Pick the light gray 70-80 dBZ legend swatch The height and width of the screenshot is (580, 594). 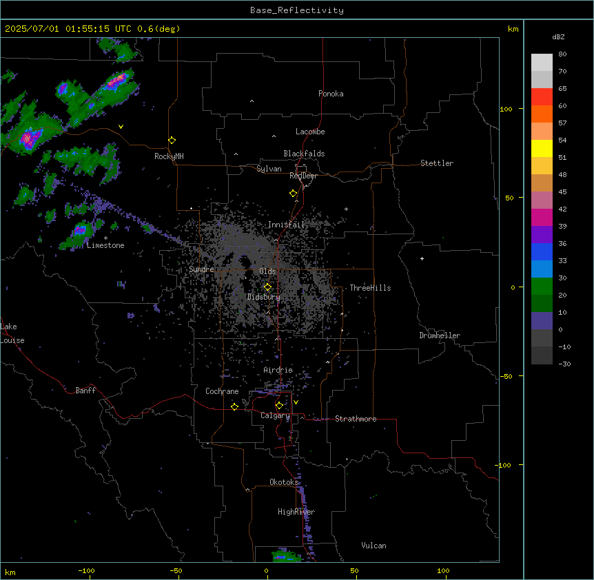pyautogui.click(x=542, y=63)
